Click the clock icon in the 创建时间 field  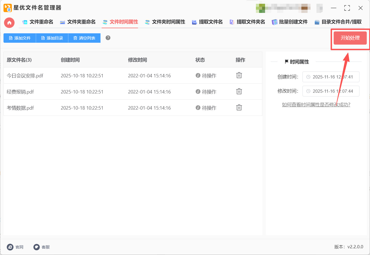coord(308,77)
